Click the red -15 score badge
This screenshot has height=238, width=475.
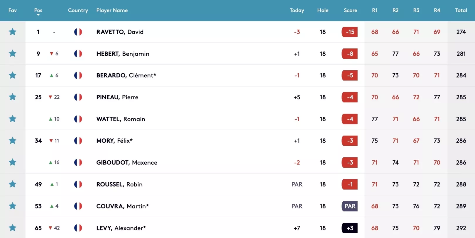click(350, 32)
